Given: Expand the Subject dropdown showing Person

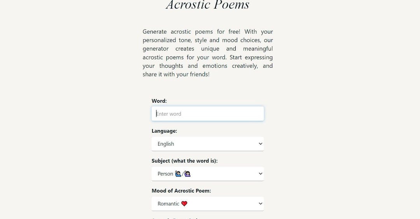Looking at the screenshot, I should tap(208, 174).
